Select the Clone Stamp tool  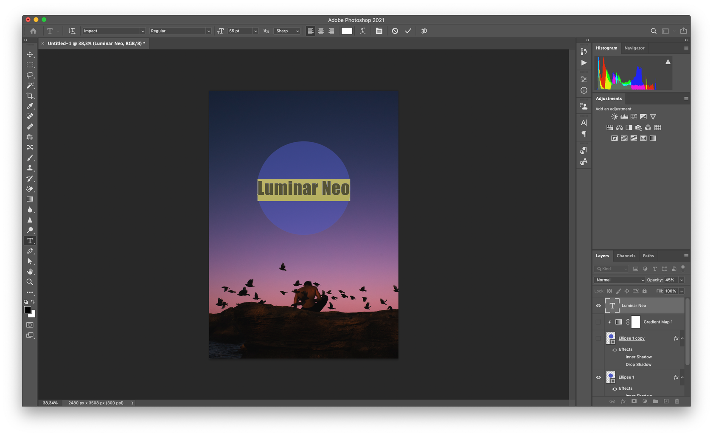click(x=30, y=168)
